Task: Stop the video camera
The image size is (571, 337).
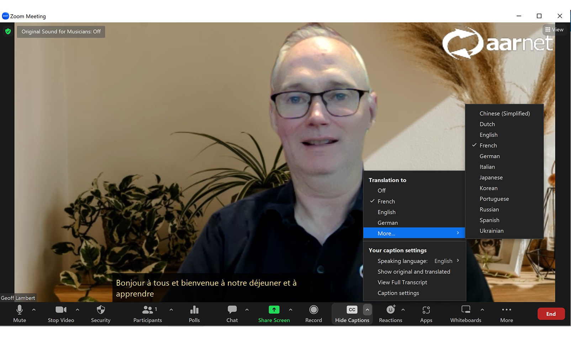Action: point(61,314)
